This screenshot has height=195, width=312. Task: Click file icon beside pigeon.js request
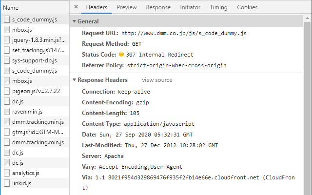(7, 91)
